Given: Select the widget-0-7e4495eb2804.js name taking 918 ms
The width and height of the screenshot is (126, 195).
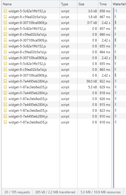Looking at the screenshot, I should 28,93.
